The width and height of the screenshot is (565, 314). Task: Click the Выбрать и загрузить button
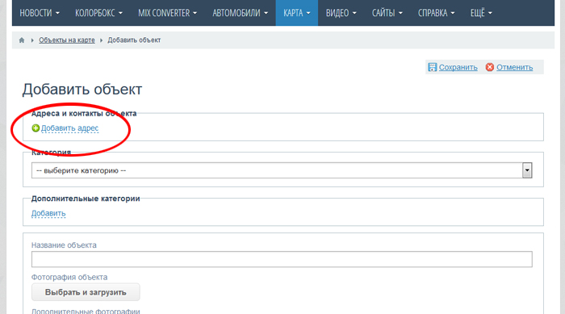[86, 292]
